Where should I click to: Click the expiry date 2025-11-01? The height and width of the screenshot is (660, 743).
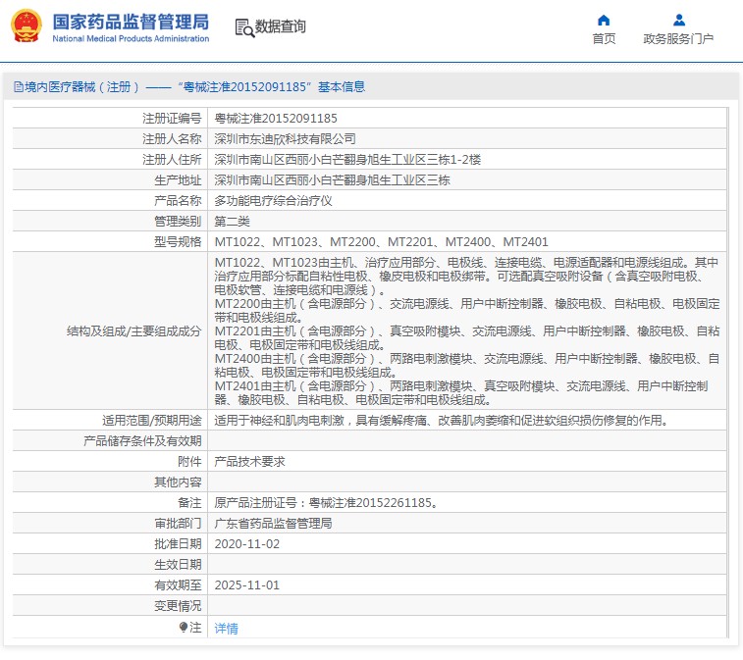(x=246, y=584)
